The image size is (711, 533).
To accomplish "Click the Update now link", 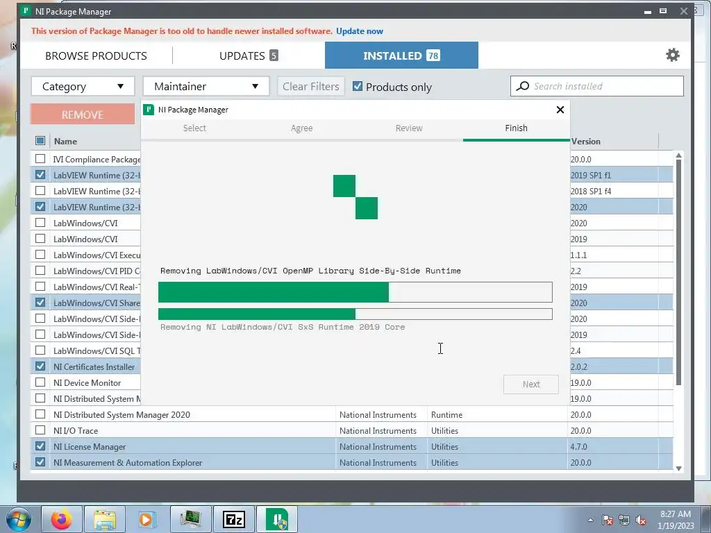I will (x=360, y=31).
